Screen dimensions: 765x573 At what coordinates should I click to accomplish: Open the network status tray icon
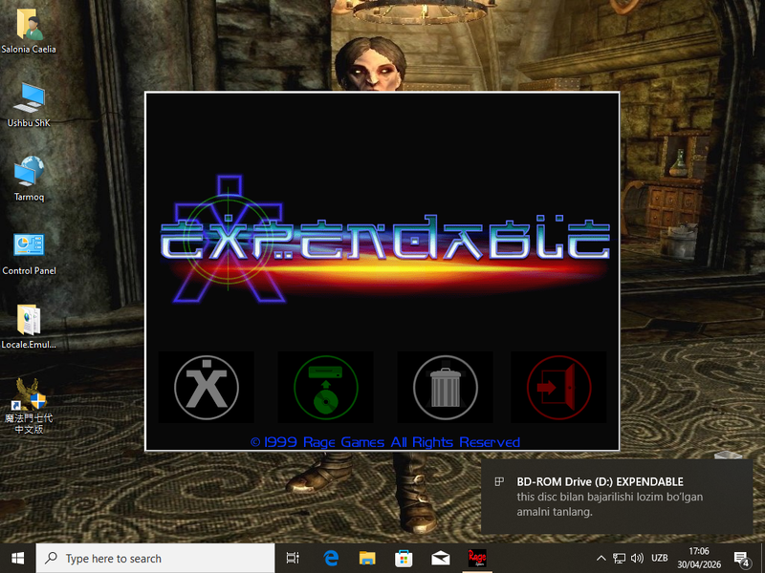[619, 559]
